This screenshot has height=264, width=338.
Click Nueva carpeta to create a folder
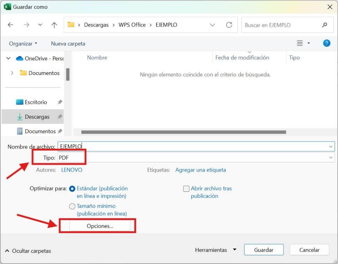(68, 43)
